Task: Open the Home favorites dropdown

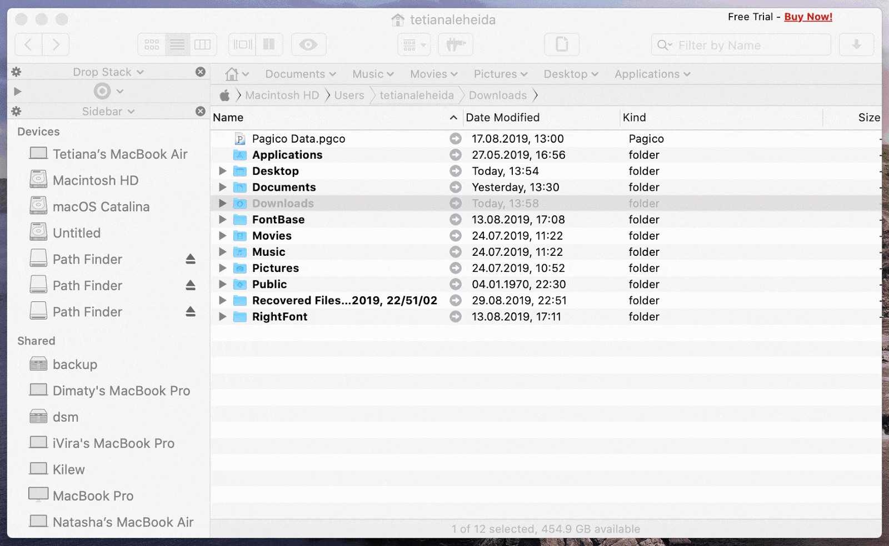Action: click(237, 74)
